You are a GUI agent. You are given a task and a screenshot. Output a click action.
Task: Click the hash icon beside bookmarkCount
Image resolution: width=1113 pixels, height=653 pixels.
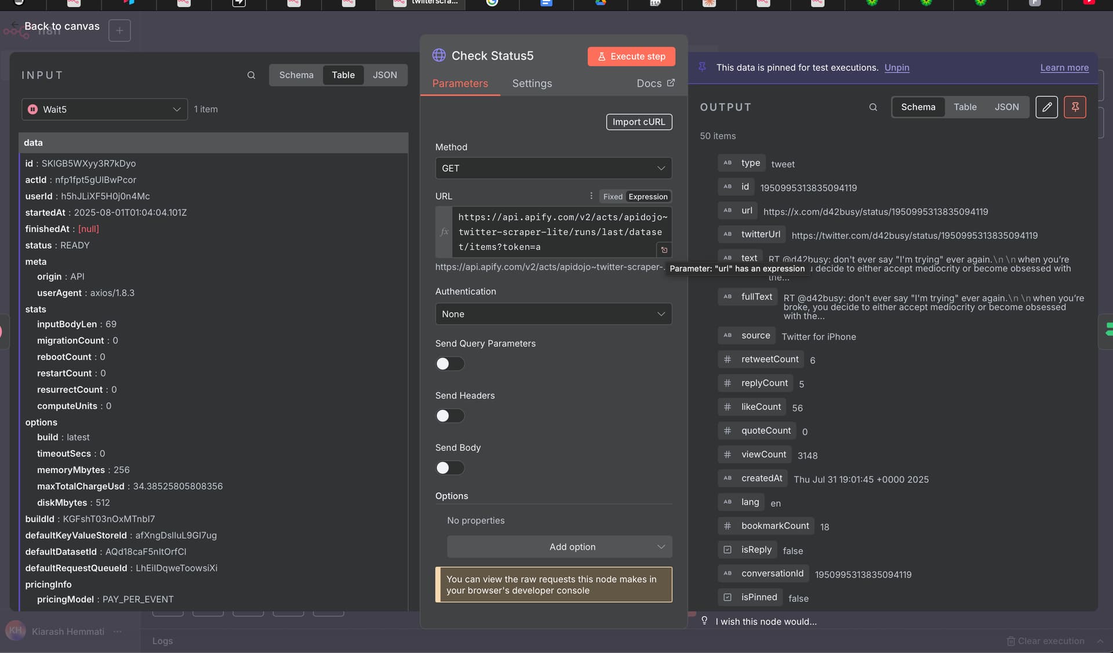pos(728,526)
